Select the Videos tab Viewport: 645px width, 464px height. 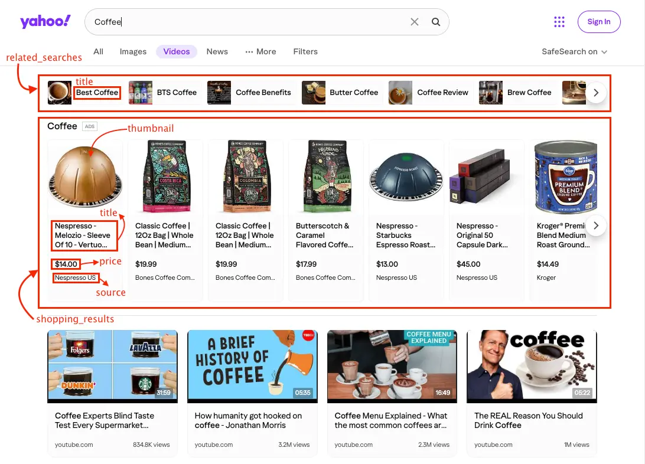point(177,51)
